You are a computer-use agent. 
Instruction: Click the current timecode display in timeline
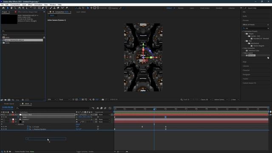[8, 108]
